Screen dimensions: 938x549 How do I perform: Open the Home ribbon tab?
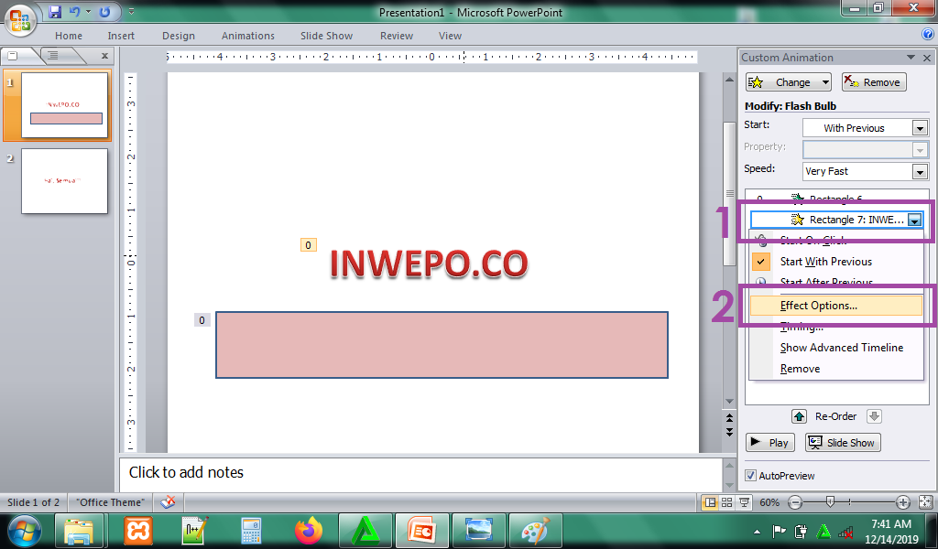click(x=69, y=36)
